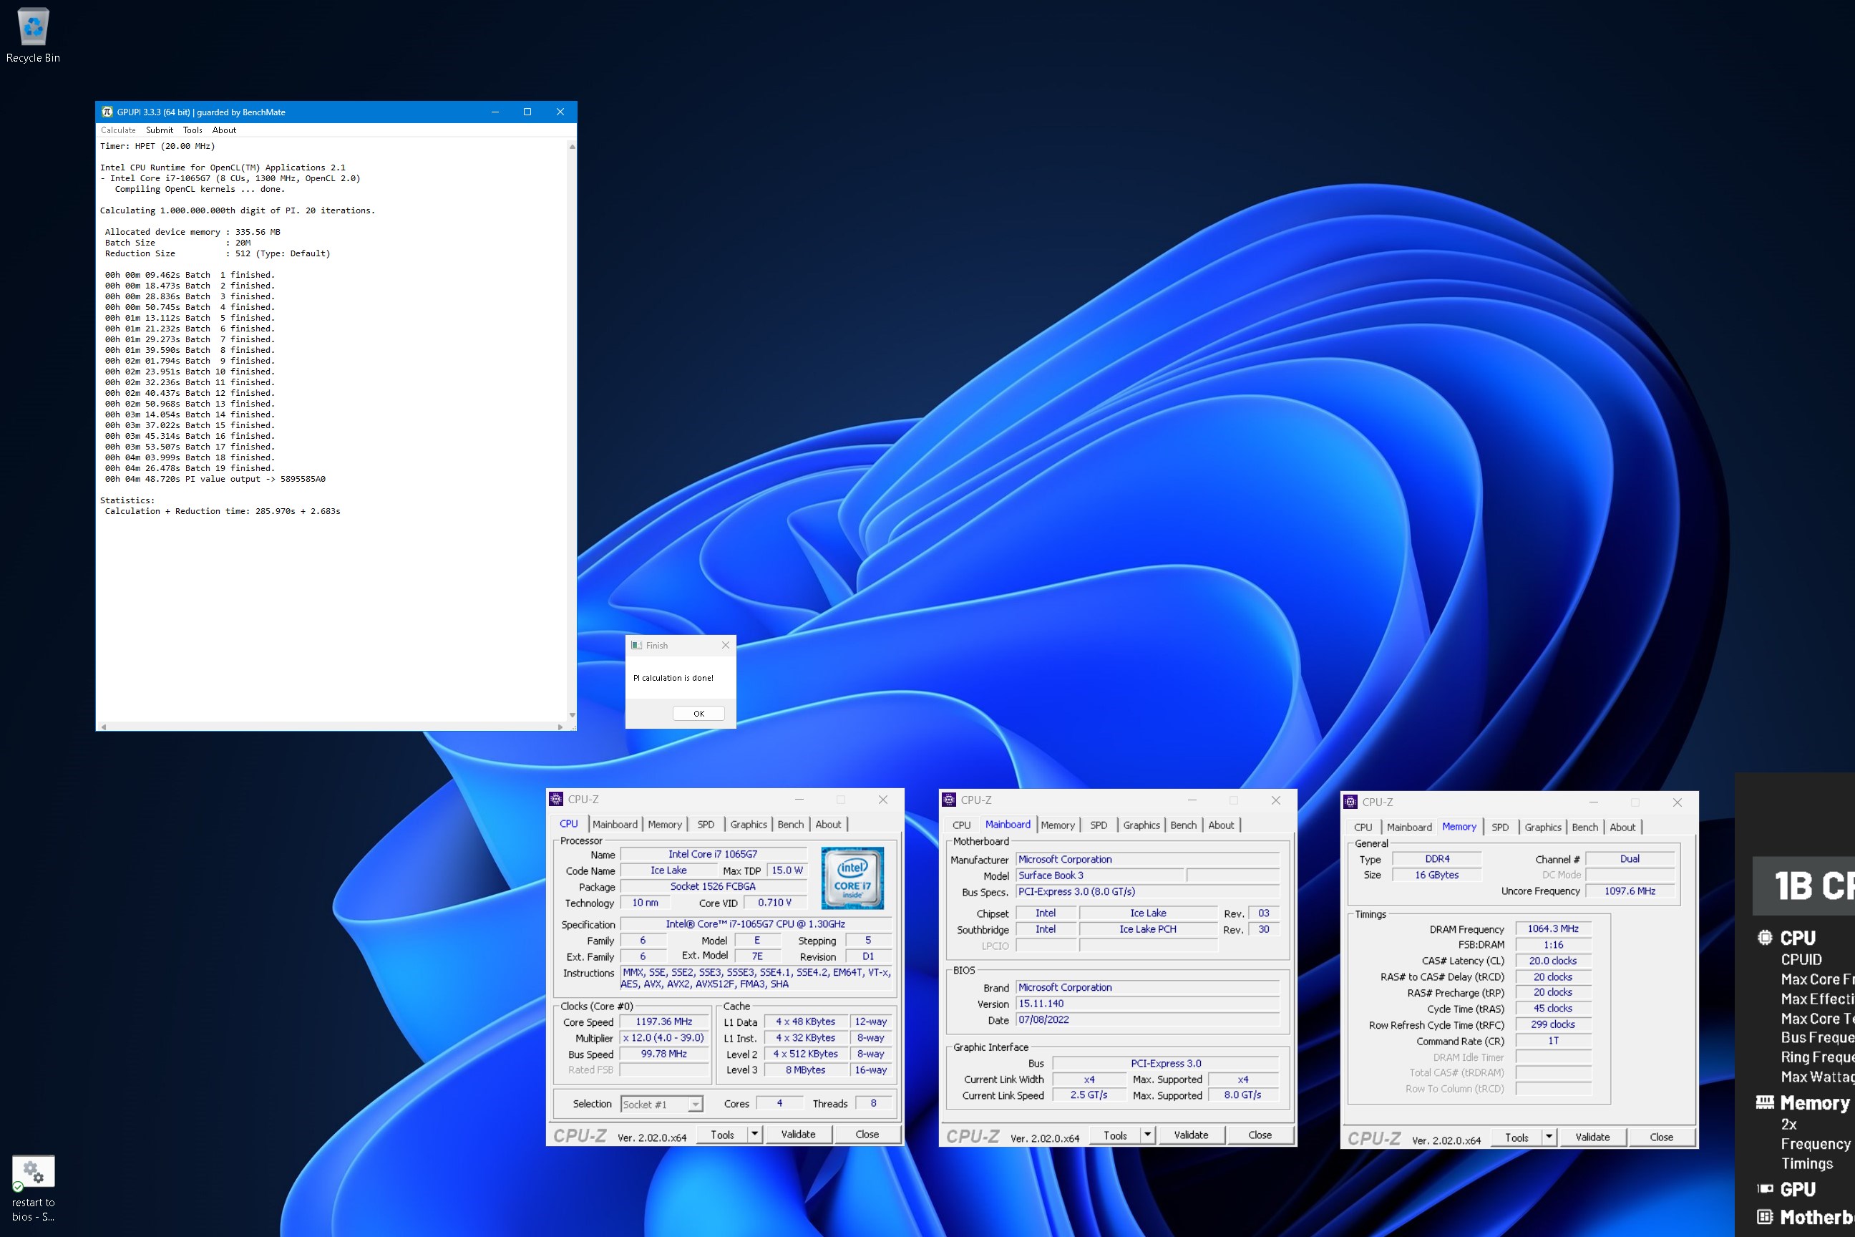Open the Submit menu in GPUPI

(x=160, y=130)
